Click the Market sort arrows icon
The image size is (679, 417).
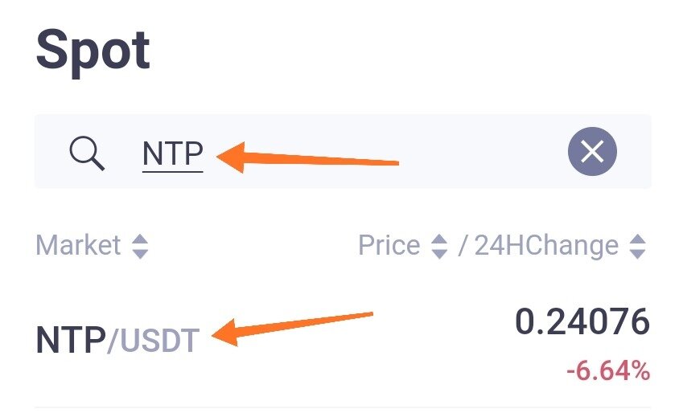[140, 247]
